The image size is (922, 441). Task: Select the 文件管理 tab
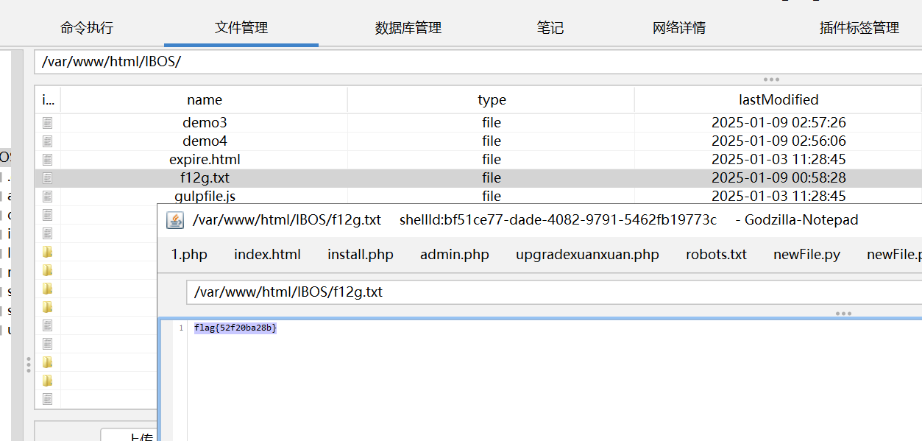[241, 28]
